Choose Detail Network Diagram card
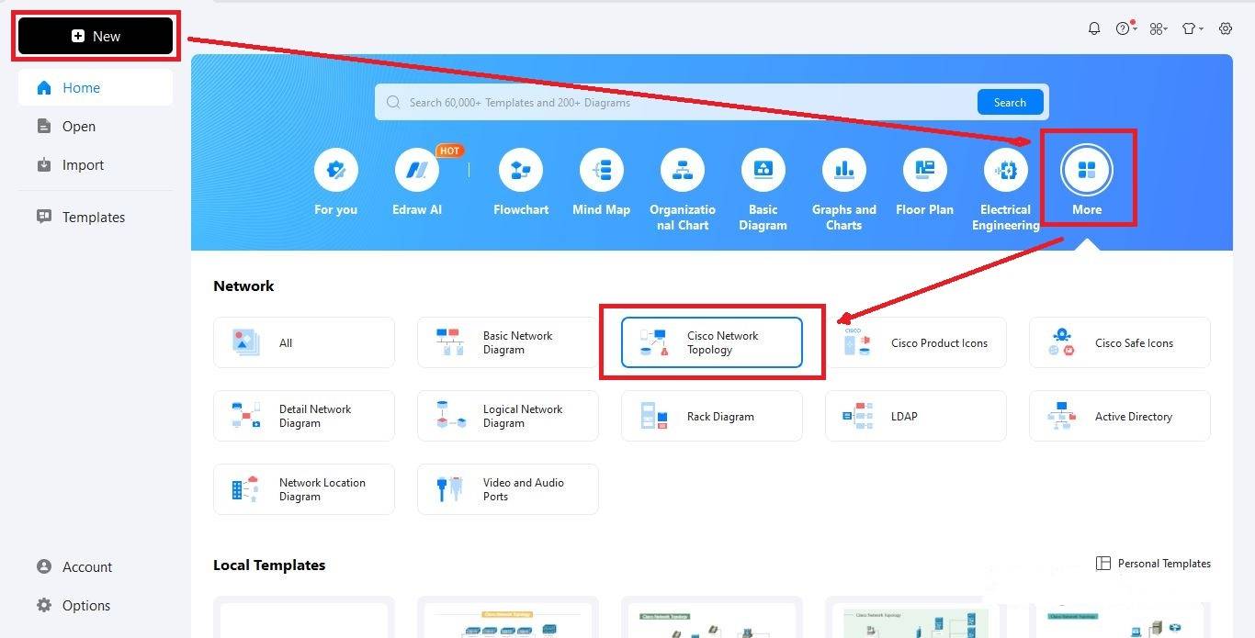The image size is (1255, 638). 304,417
